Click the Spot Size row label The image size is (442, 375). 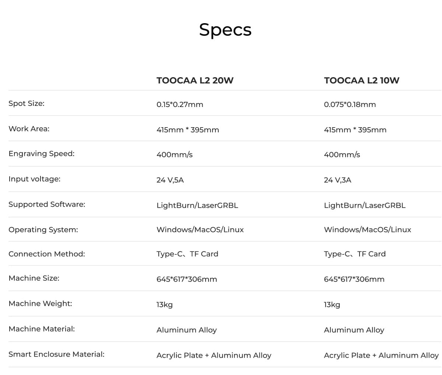tap(26, 103)
